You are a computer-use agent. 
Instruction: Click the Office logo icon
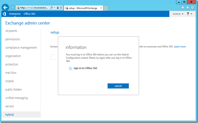click(5, 14)
